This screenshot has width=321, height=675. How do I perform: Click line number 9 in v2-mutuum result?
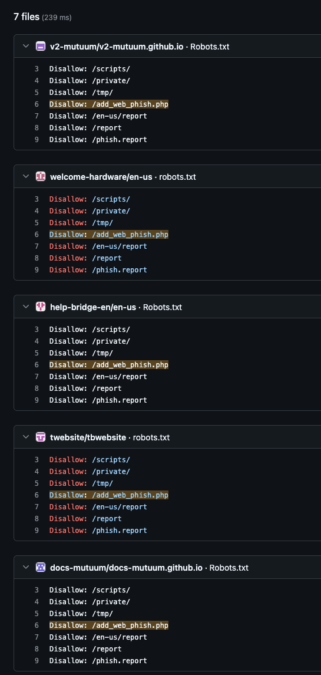click(x=37, y=140)
